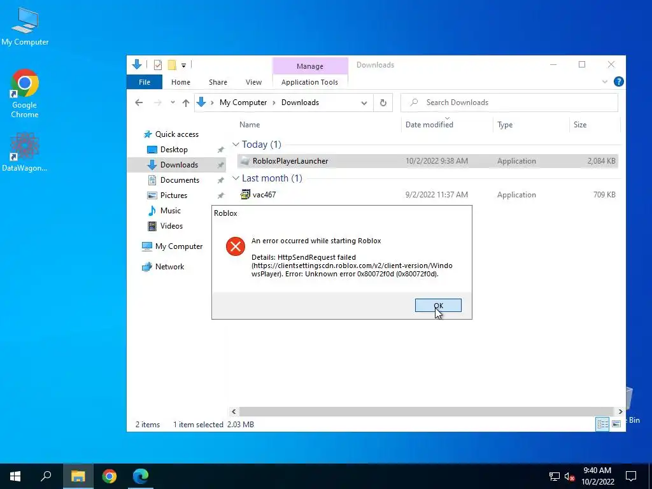The image size is (652, 489).
Task: Open the Windows Start menu
Action: coord(15,476)
